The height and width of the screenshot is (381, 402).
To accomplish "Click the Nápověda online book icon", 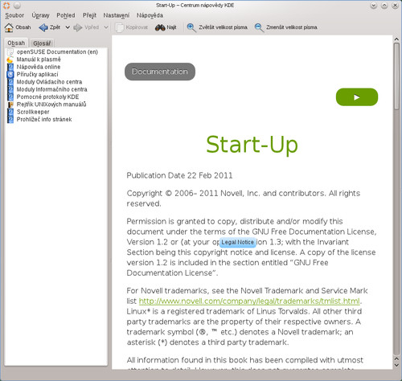I will pos(10,67).
